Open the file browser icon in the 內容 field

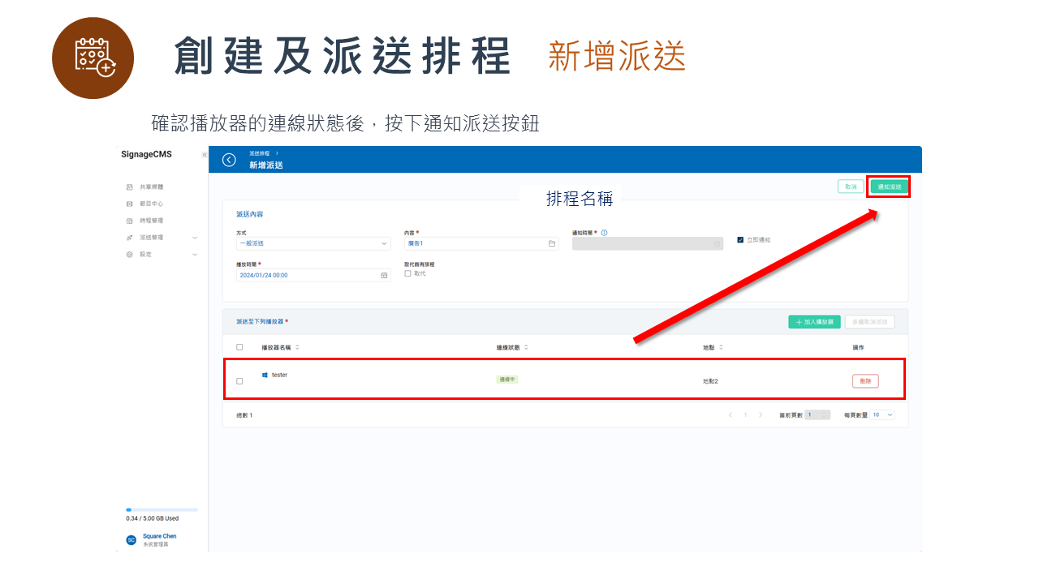[x=551, y=243]
